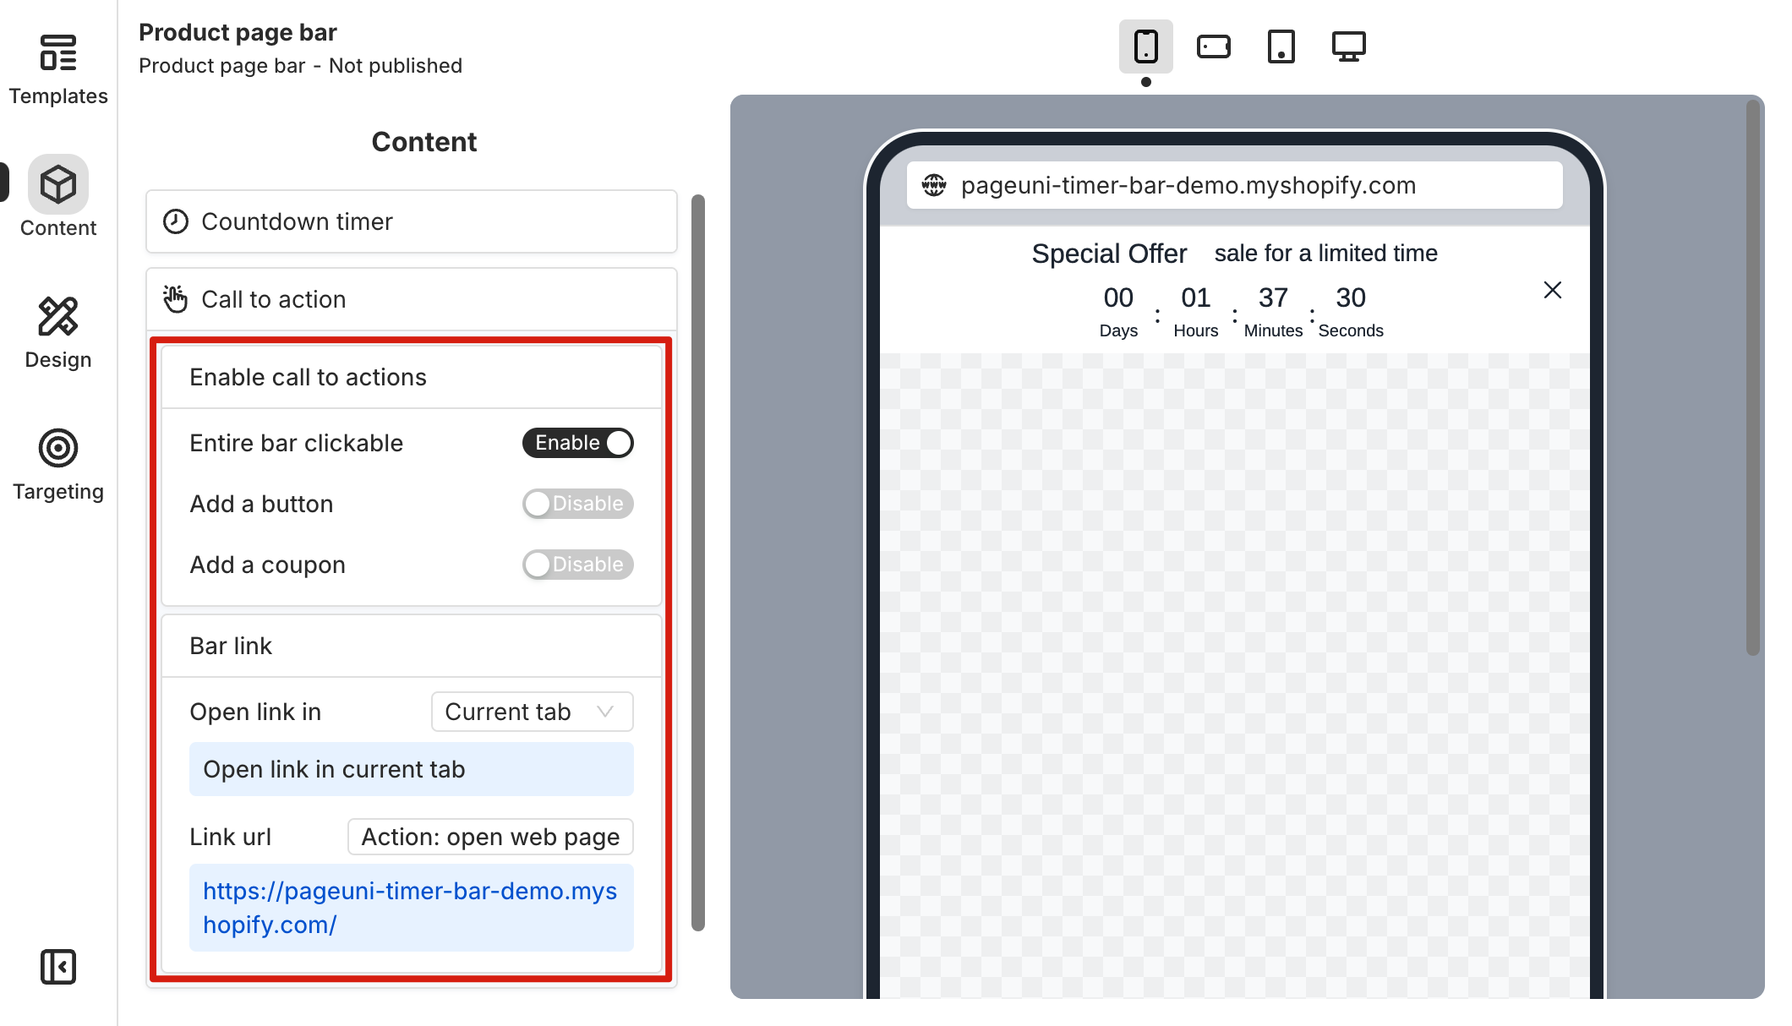Switch preview to tablet view

(x=1281, y=46)
